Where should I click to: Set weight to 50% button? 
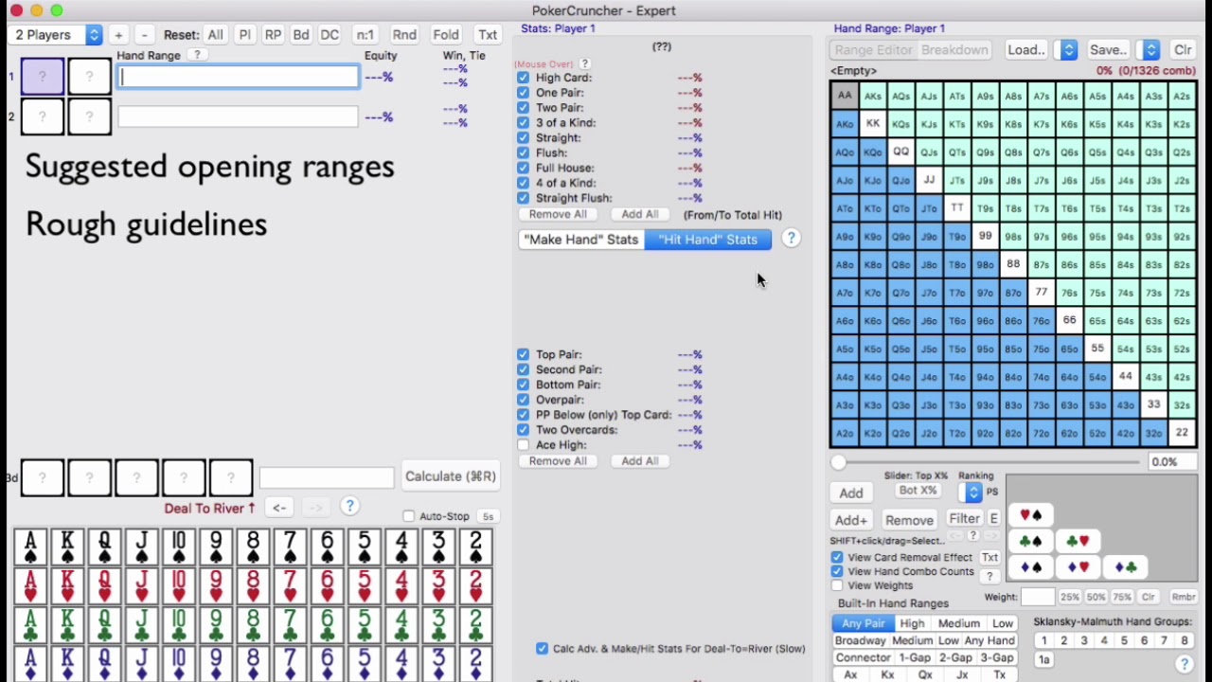point(1096,598)
